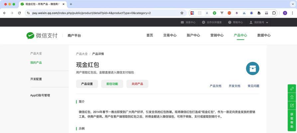Click the 简介 section heading
The image size is (297, 133).
point(81,102)
